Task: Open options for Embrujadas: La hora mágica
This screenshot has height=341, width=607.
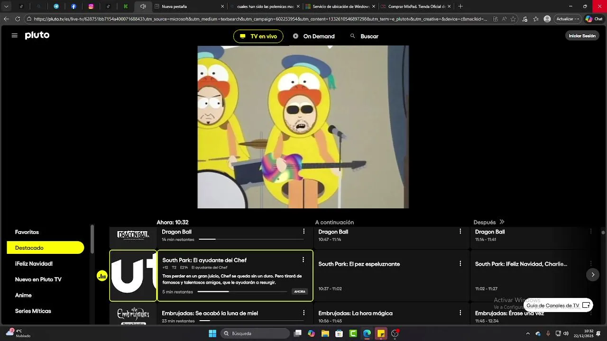Action: 460,313
